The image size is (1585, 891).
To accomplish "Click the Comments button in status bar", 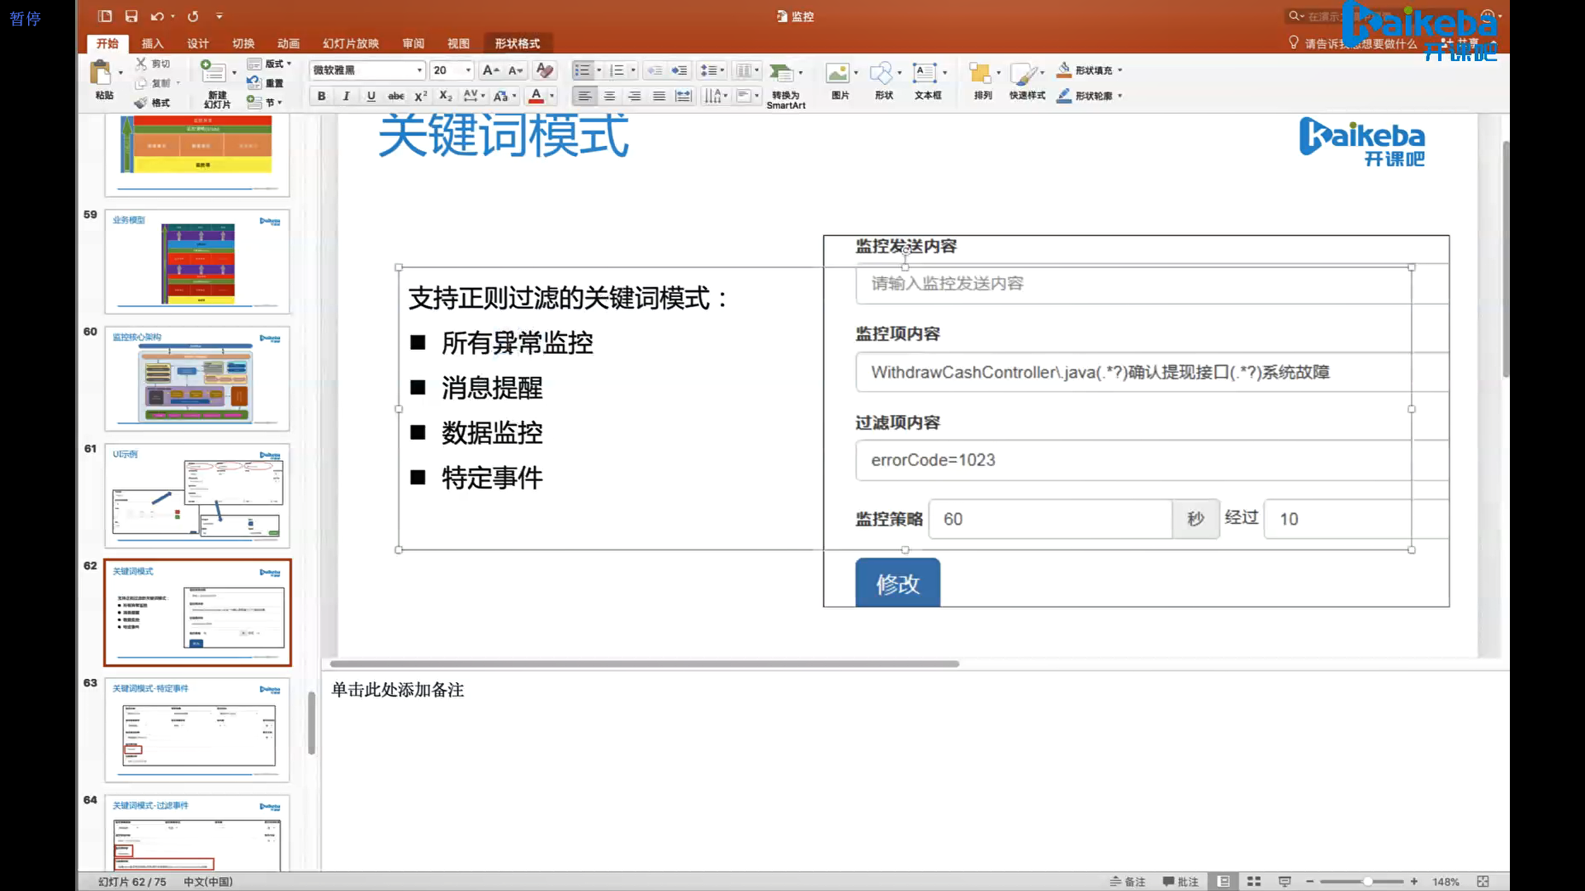I will click(x=1180, y=881).
